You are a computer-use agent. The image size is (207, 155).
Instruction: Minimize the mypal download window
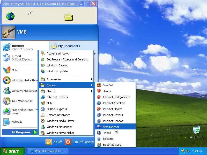click(x=82, y=4)
